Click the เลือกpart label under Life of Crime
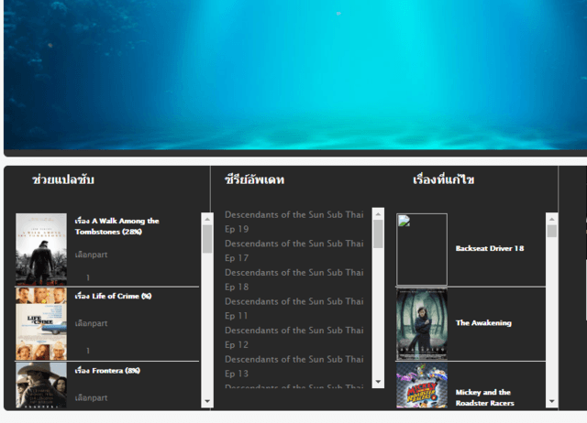The height and width of the screenshot is (423, 587). point(91,323)
